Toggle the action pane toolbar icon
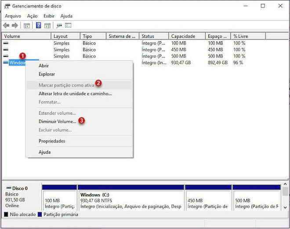Viewport: 290px width, 229px height. pos(47,25)
